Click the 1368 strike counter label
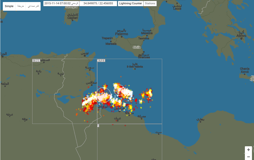 [x=36, y=61]
